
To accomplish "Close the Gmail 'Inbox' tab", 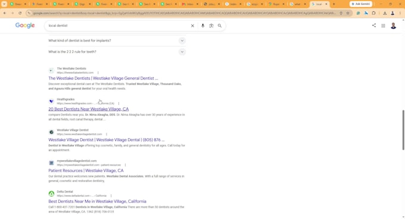I will pyautogui.click(x=197, y=4).
